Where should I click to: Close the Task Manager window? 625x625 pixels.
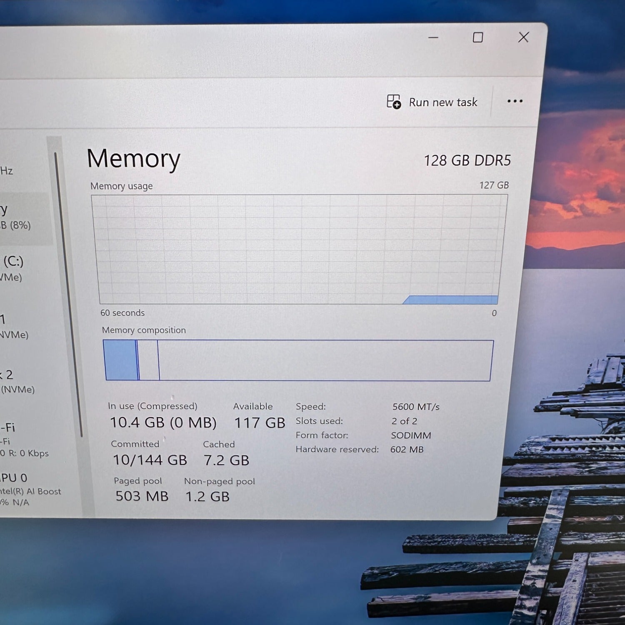coord(523,37)
